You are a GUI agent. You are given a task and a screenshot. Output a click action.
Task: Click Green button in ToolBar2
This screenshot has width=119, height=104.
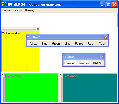click(56, 44)
